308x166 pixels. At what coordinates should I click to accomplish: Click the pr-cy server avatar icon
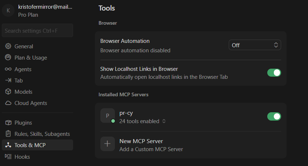coord(107,116)
